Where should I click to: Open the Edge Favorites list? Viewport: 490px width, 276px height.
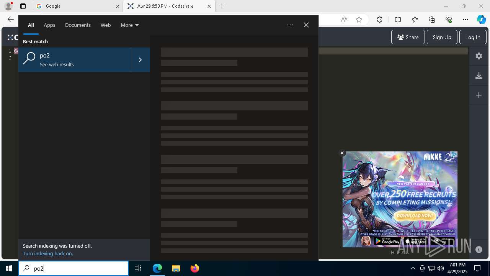click(x=415, y=20)
